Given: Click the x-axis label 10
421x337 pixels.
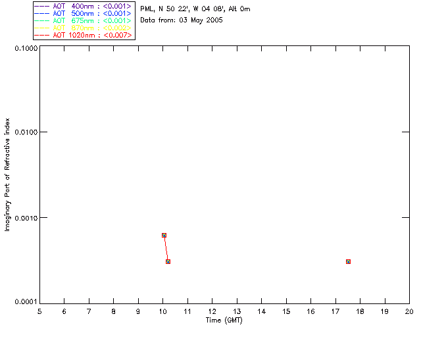Looking at the screenshot, I should [163, 311].
